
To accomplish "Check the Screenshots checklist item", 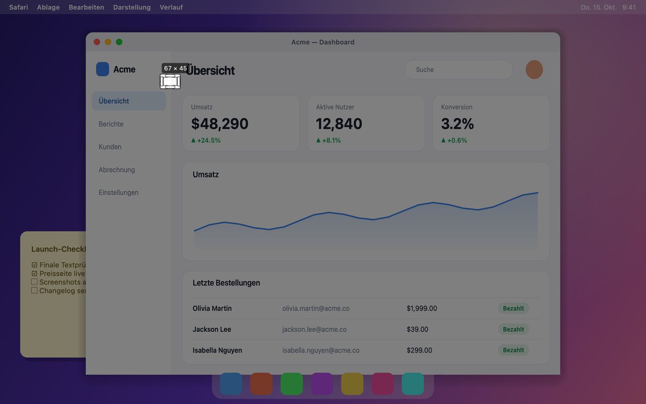I will coord(34,282).
